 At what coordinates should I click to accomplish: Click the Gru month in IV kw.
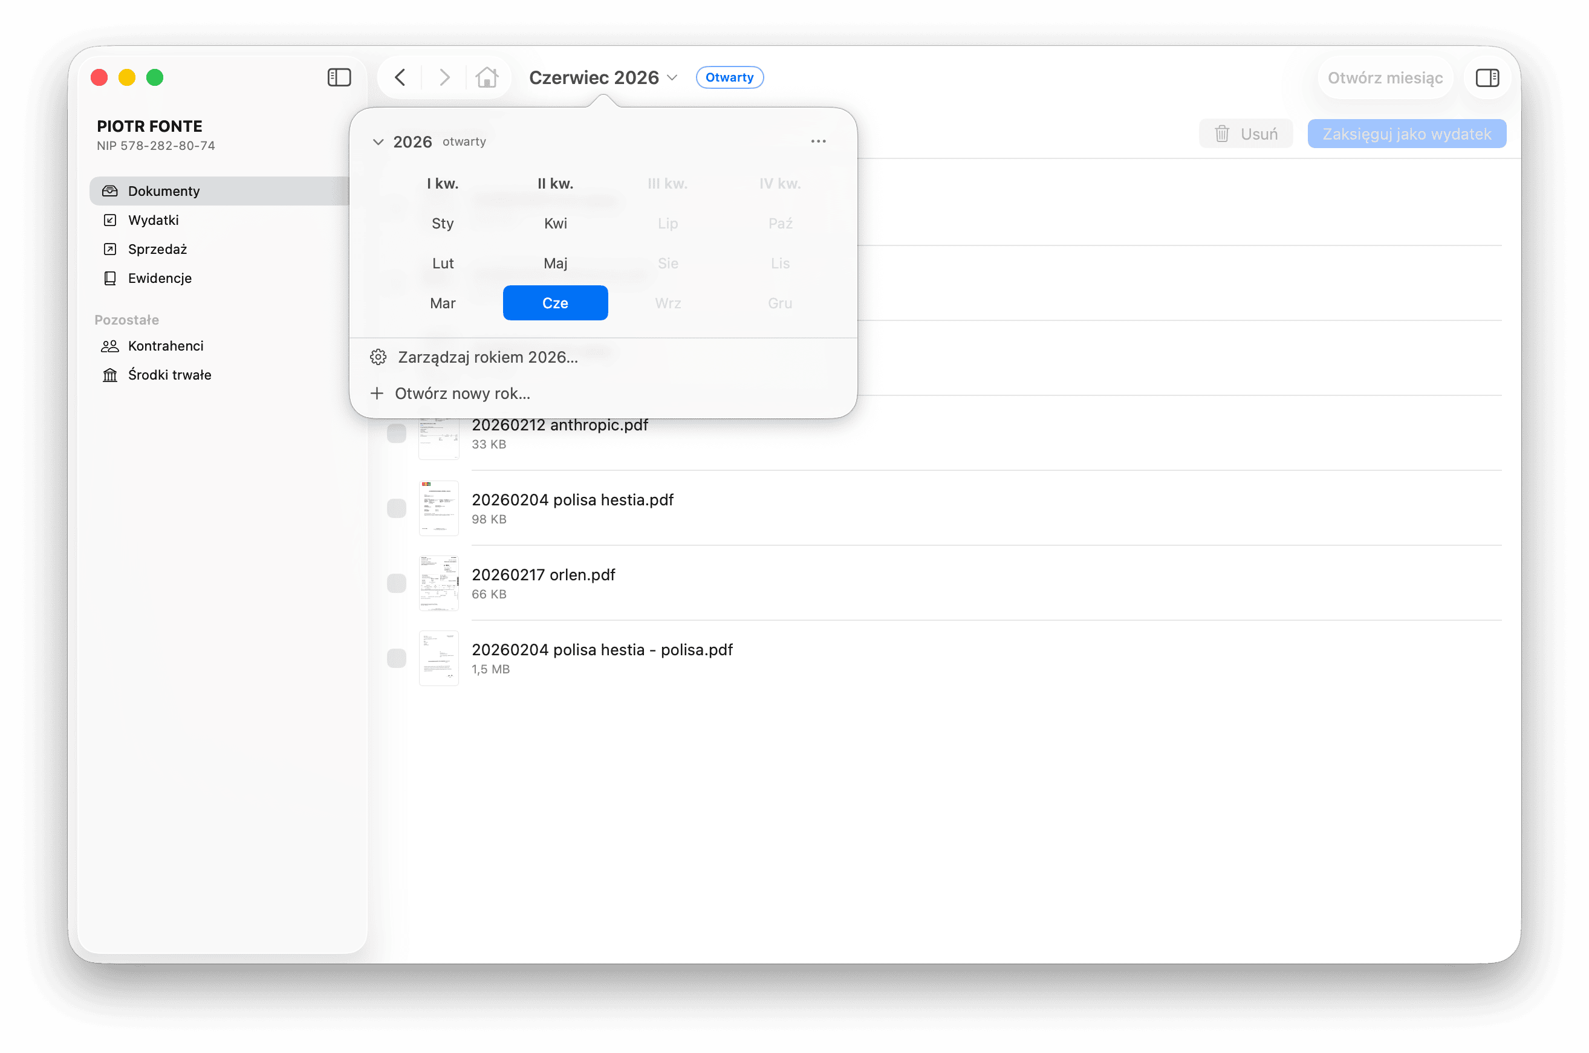pos(780,303)
